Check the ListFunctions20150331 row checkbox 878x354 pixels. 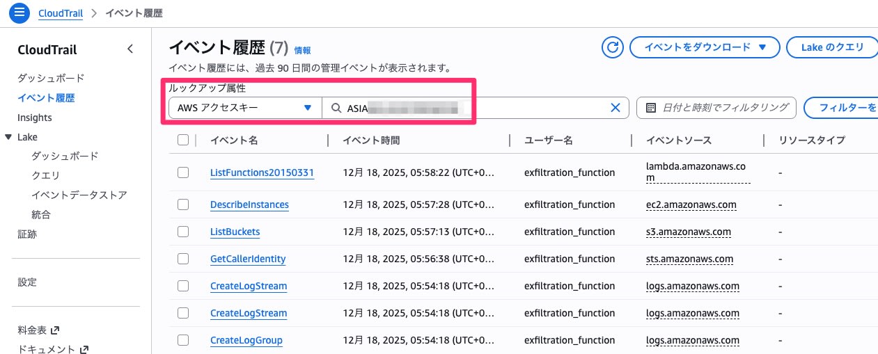(183, 172)
